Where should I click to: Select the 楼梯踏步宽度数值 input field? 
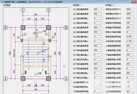pos(130,27)
